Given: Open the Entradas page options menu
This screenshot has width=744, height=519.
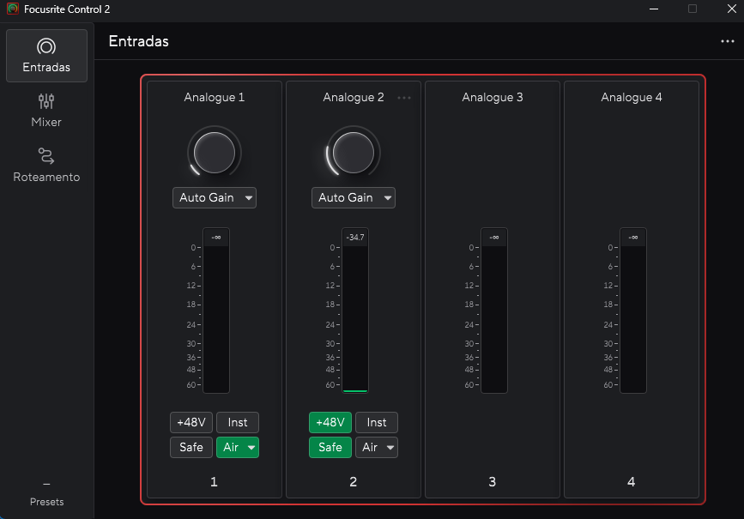Looking at the screenshot, I should coord(728,41).
